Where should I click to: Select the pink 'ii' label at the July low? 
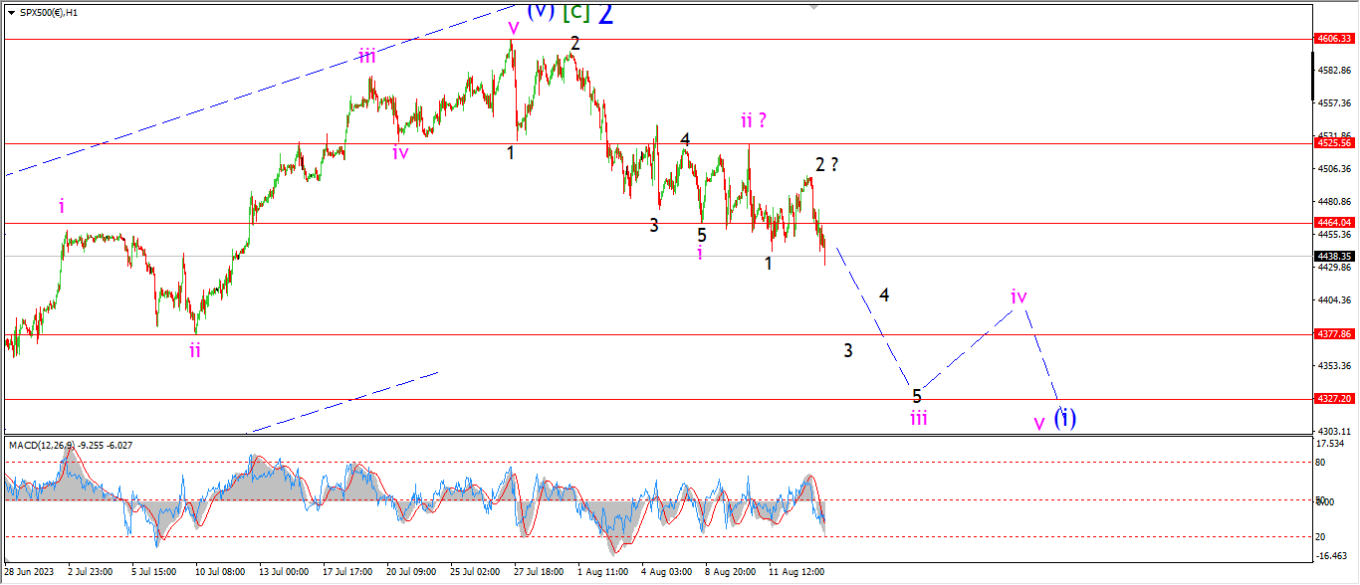tap(195, 349)
